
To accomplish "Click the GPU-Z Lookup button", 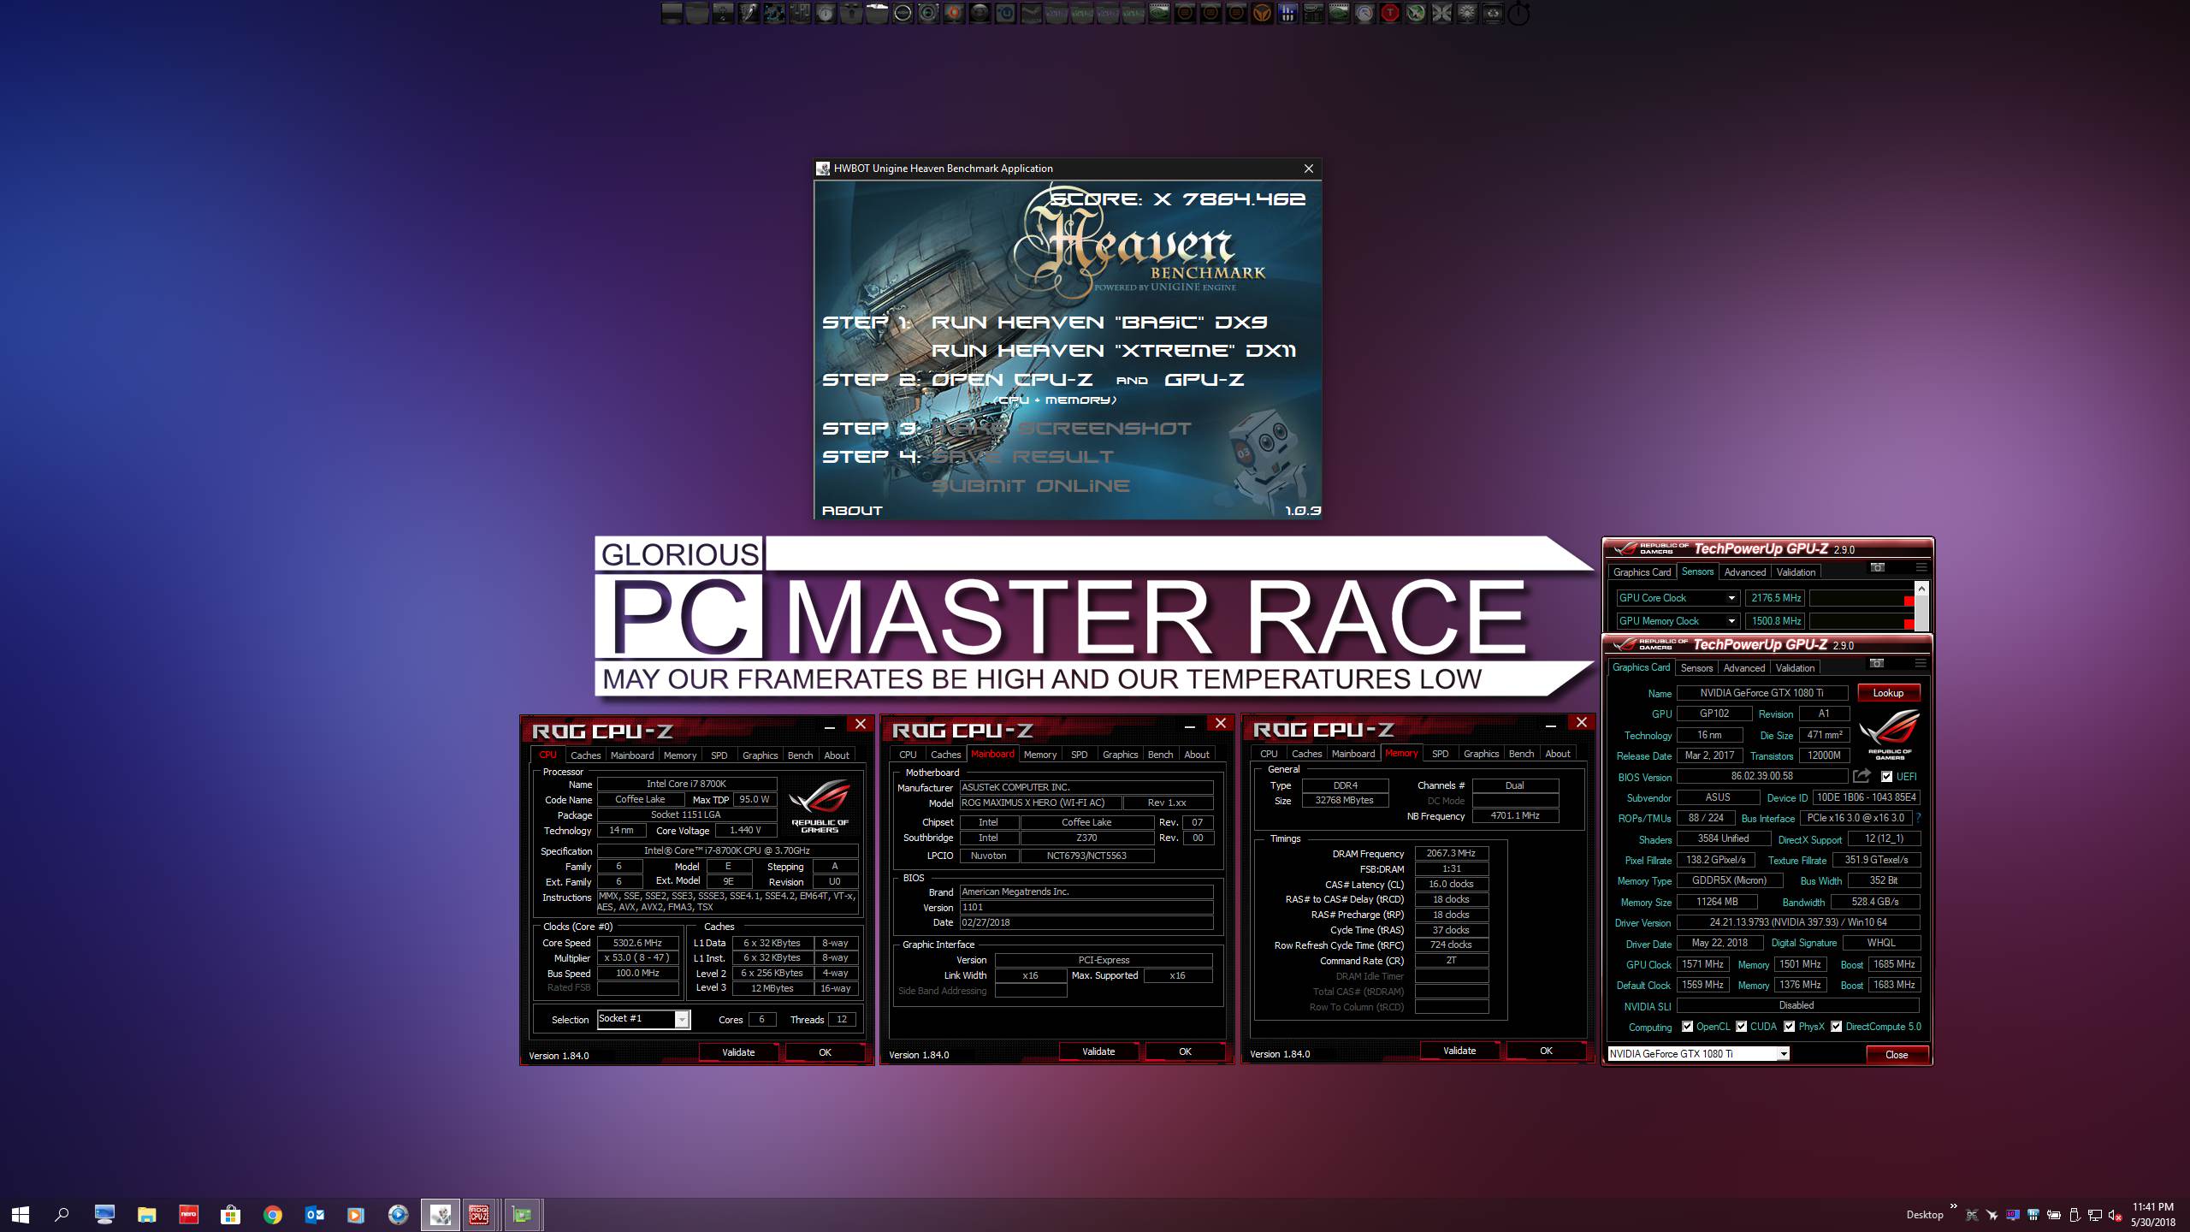I will pos(1888,693).
